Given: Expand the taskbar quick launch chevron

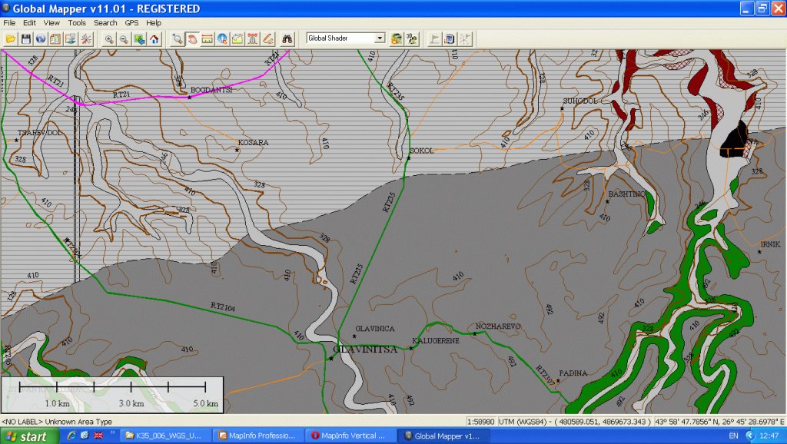Looking at the screenshot, I should point(114,433).
